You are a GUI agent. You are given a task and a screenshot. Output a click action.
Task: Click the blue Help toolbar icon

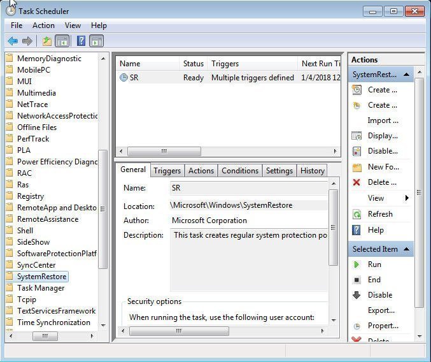pyautogui.click(x=81, y=41)
